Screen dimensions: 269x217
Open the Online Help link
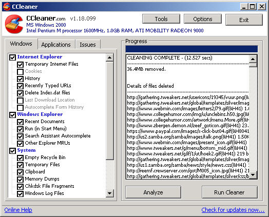(x=18, y=210)
